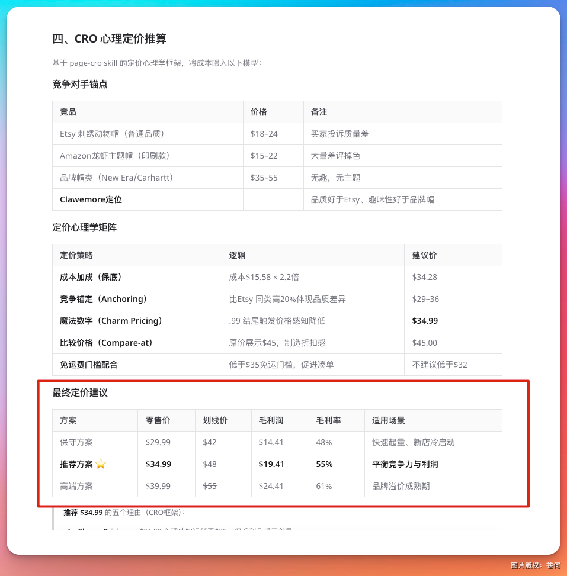Click the bold Clawemore定位 cell
This screenshot has width=567, height=576.
point(91,199)
